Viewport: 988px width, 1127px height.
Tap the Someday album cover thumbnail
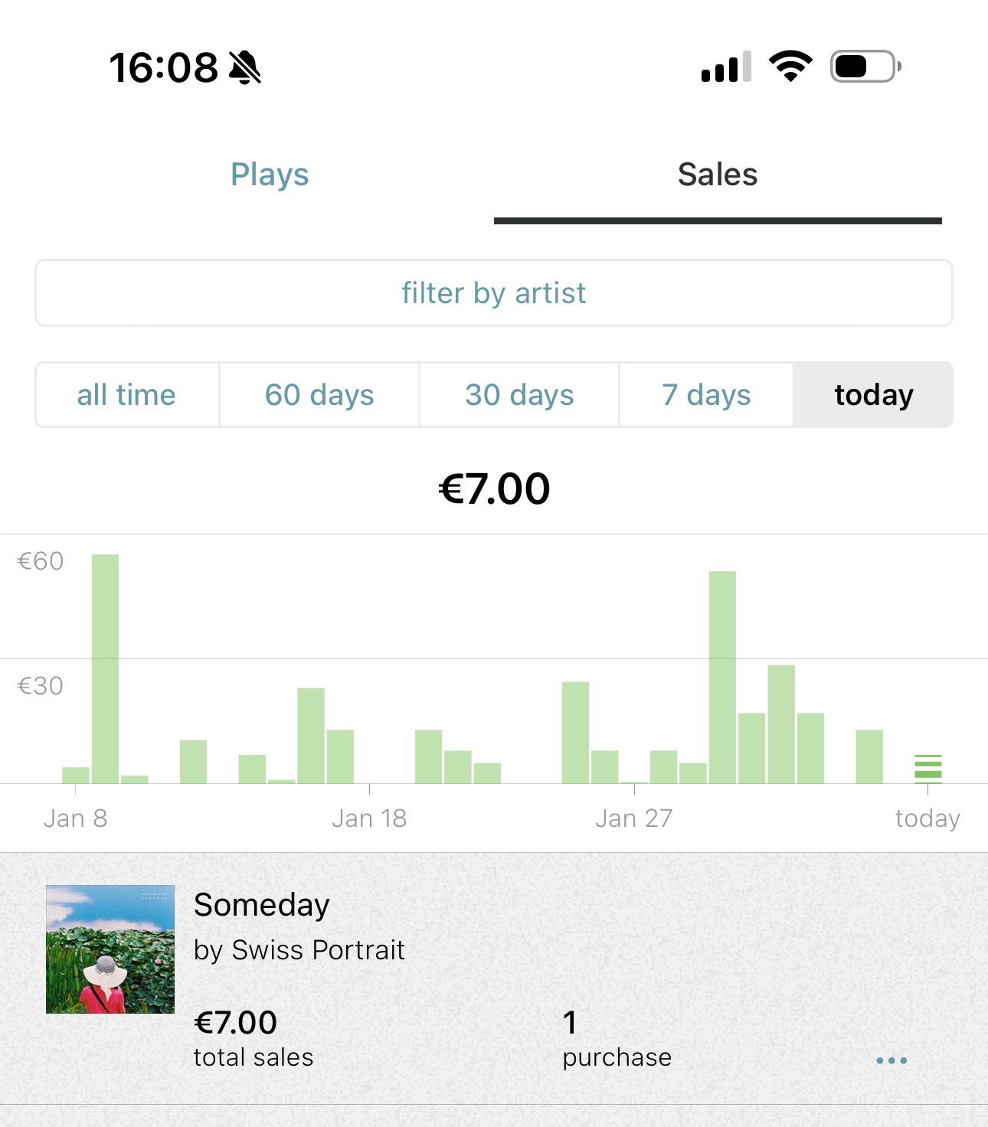coord(110,949)
